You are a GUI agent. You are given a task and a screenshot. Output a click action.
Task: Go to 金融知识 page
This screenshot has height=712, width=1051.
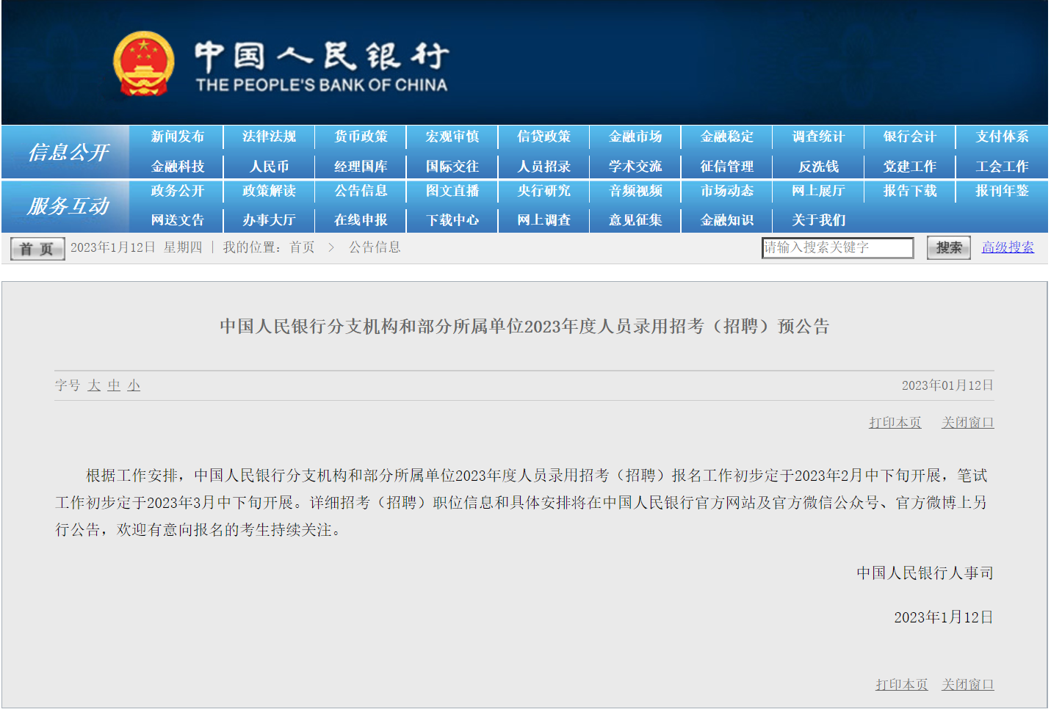727,220
